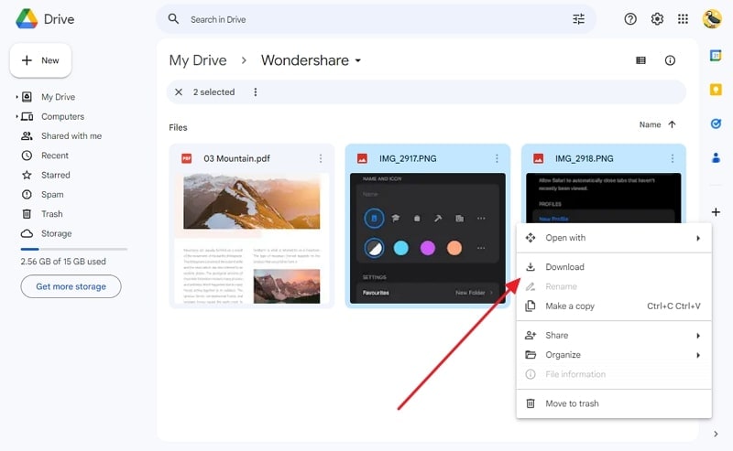Screen dimensions: 733x451
Task: Clear selection with the X icon
Action: [179, 92]
